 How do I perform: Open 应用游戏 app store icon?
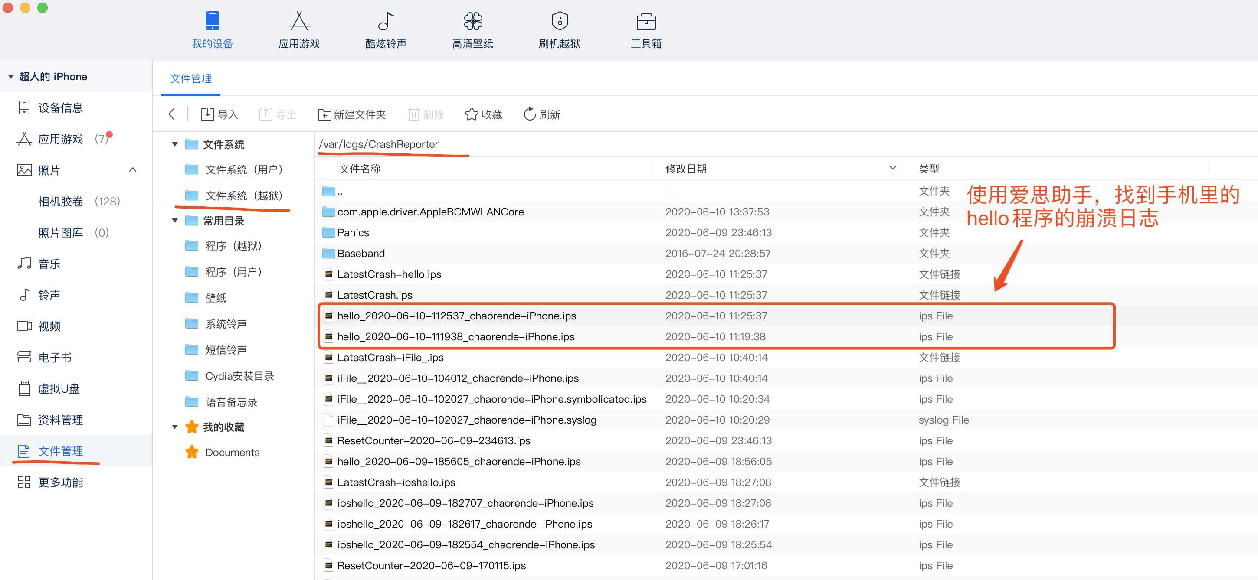point(299,21)
